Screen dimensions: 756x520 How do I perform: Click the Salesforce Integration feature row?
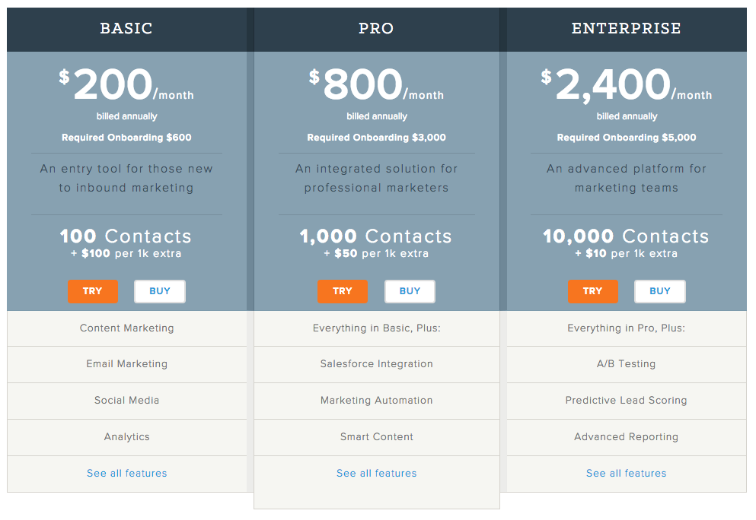point(377,364)
